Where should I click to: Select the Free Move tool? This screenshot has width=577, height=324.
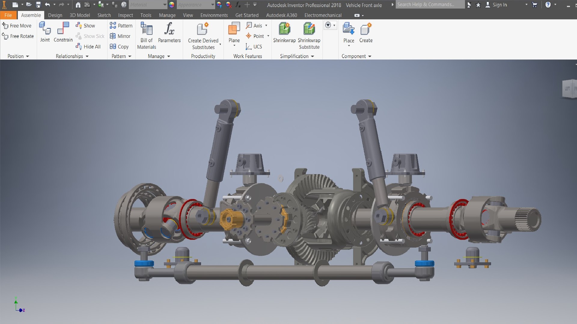(x=17, y=26)
